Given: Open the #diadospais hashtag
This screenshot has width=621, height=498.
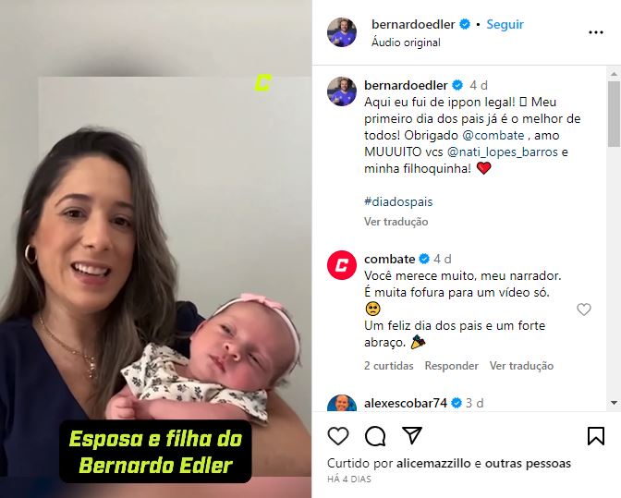Looking at the screenshot, I should point(398,201).
